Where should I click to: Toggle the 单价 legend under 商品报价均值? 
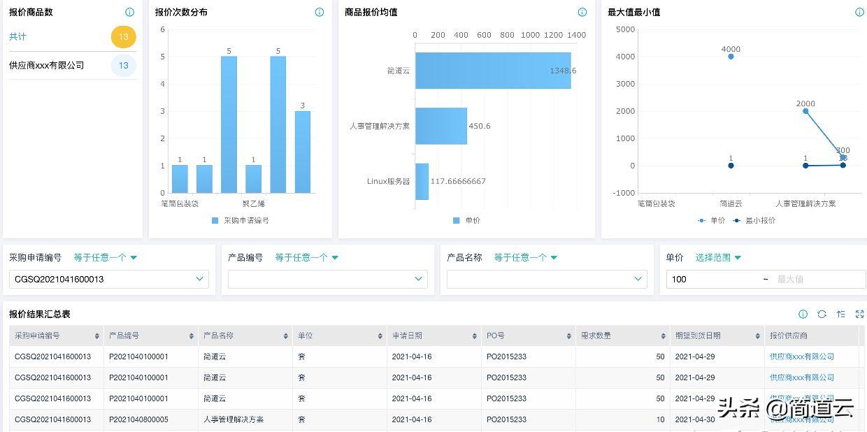467,222
